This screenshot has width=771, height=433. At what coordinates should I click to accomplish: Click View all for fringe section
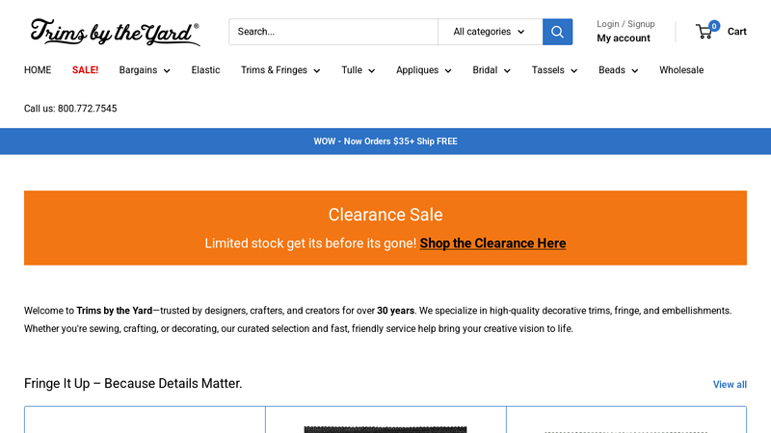click(730, 385)
